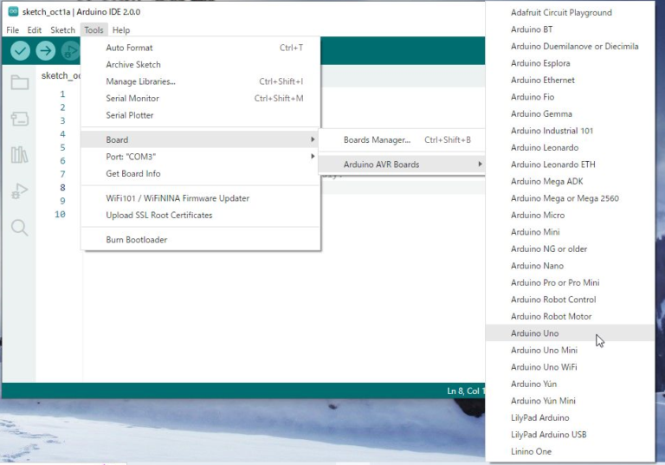The width and height of the screenshot is (665, 465).
Task: Click the Arduino logo in title bar
Action: [13, 12]
